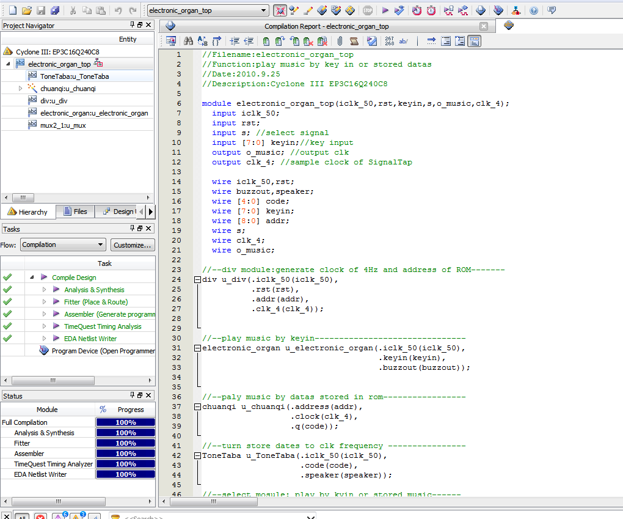Expand the Analysis & Synthesis task
623x519 pixels.
44,290
